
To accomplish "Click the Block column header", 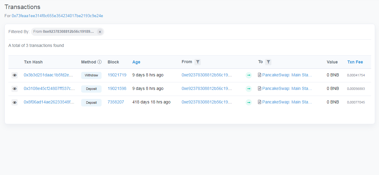I will tap(113, 62).
